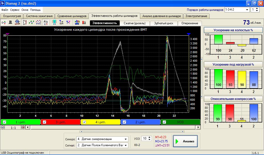Click the blue right timeline marker

188,34
